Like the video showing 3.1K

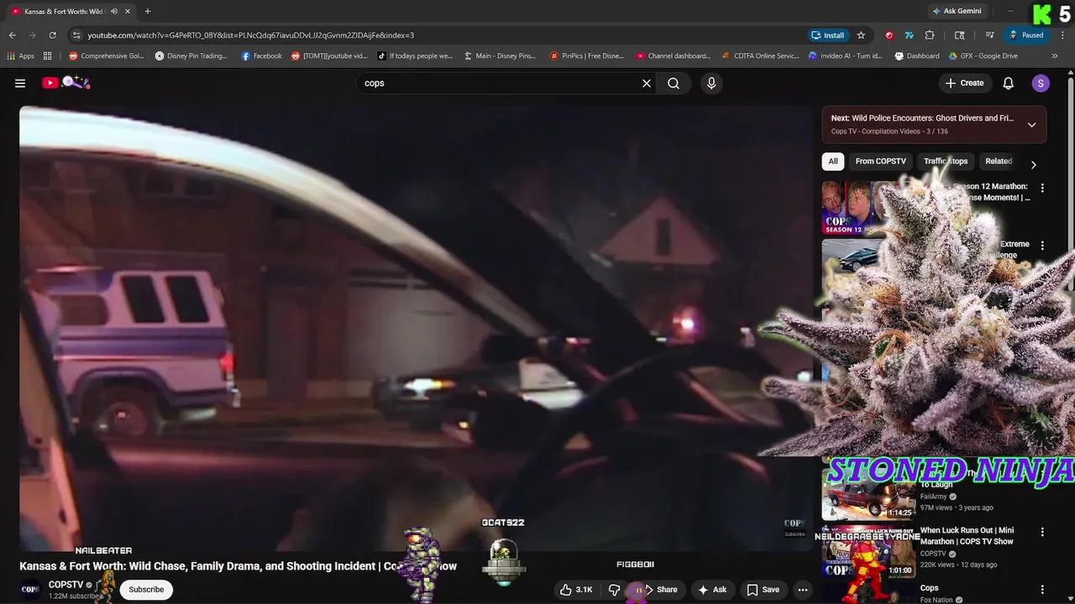tap(578, 590)
